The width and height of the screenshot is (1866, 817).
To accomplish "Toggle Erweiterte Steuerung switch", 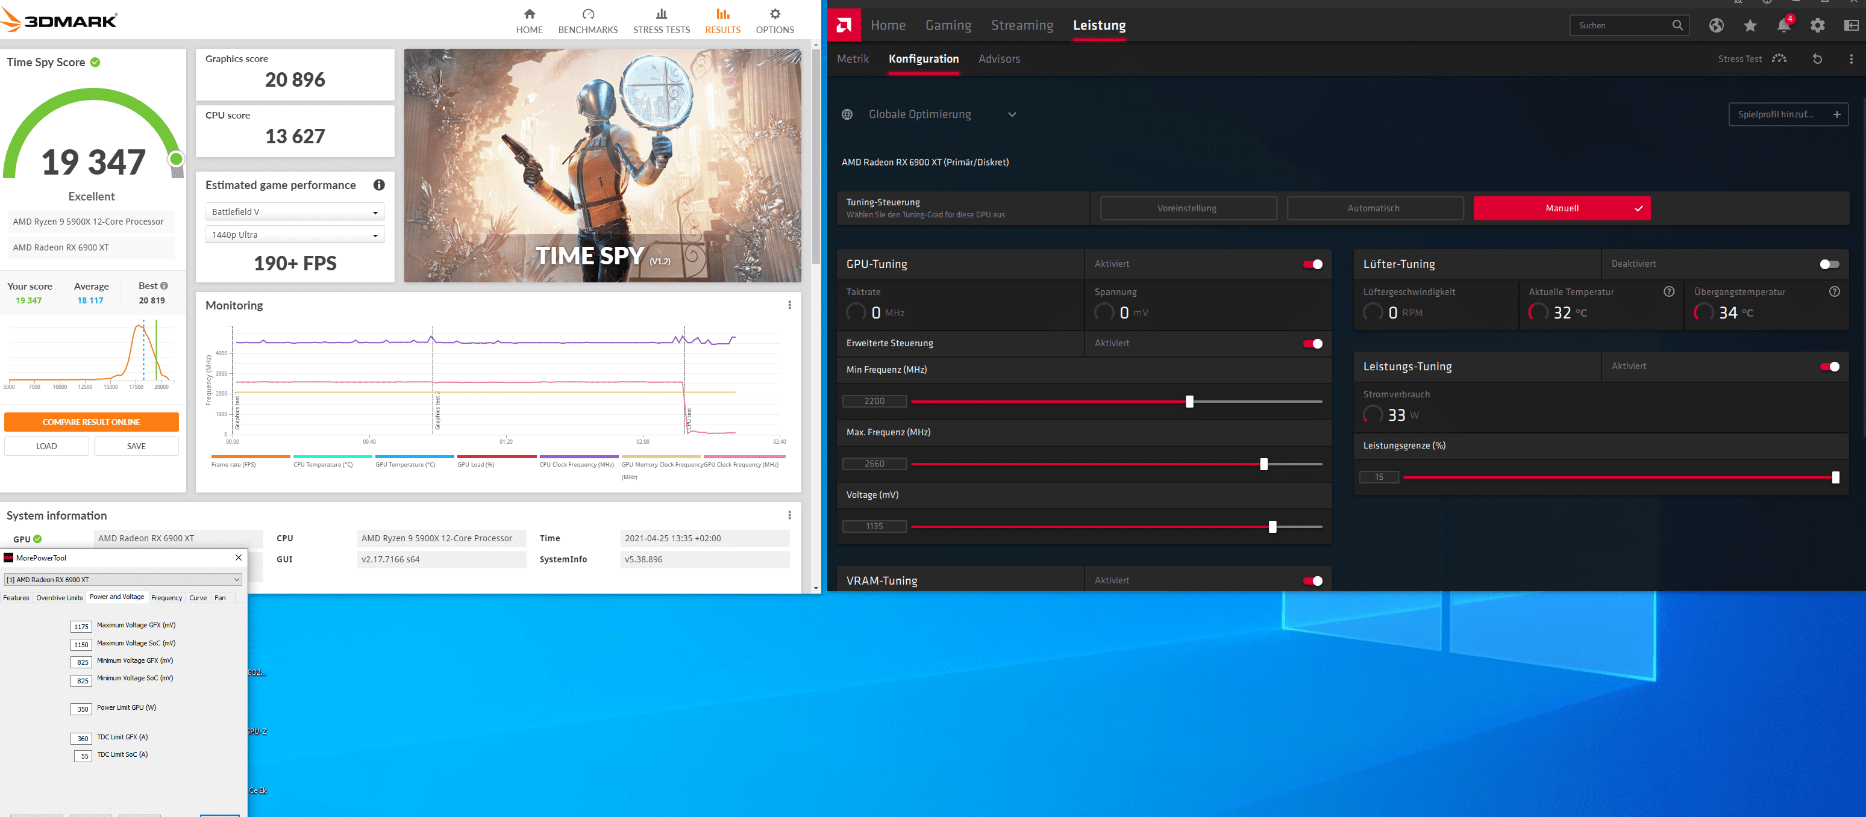I will pos(1312,344).
